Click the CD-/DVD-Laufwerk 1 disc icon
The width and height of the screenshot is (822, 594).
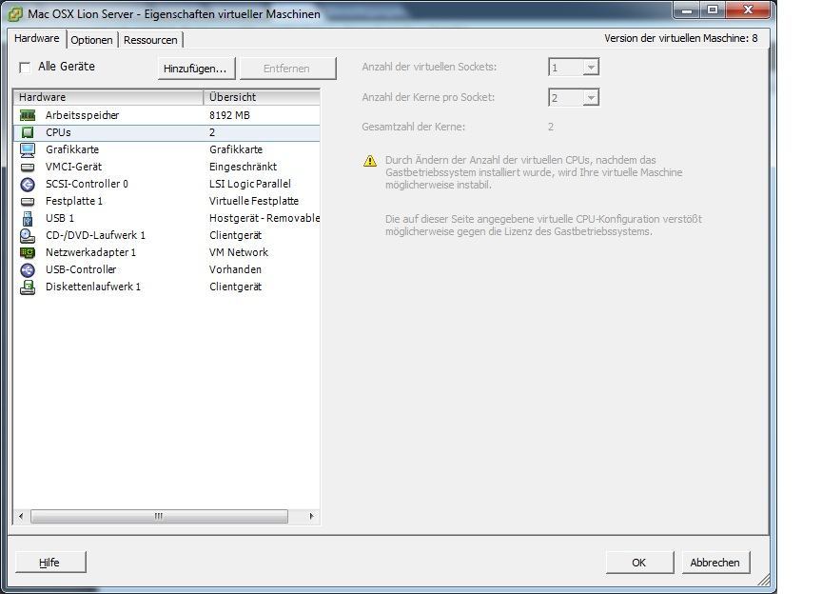point(28,236)
